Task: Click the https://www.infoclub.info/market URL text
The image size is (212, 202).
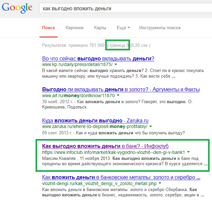Action: [x=113, y=152]
